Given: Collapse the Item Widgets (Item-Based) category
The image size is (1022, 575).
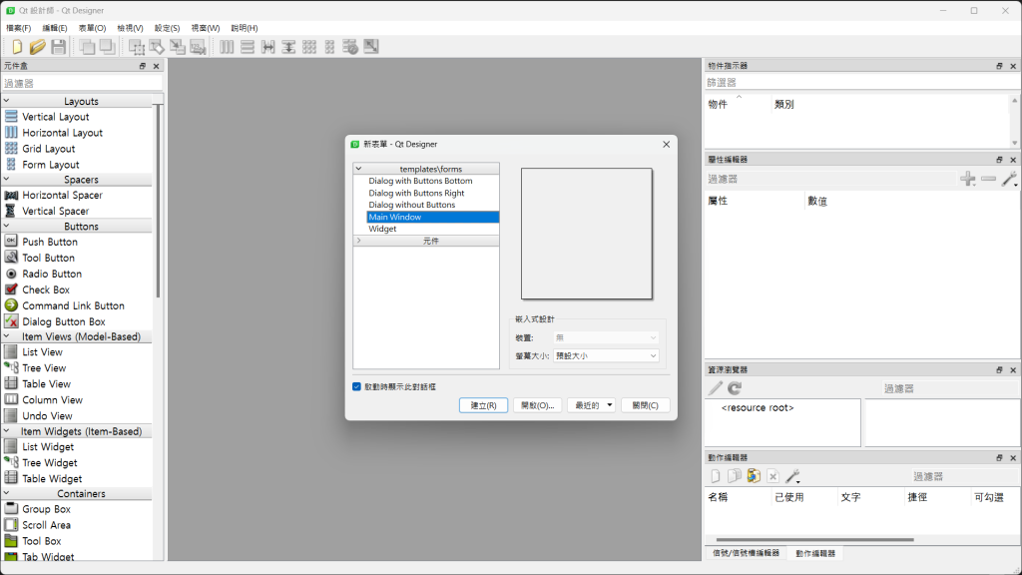Looking at the screenshot, I should (x=7, y=431).
